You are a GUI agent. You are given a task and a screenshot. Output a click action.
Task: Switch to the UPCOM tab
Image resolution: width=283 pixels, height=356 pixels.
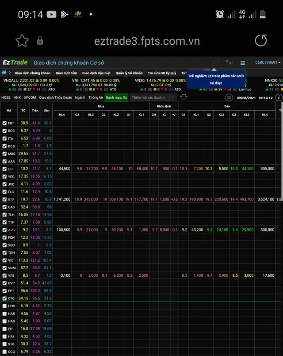click(x=30, y=97)
